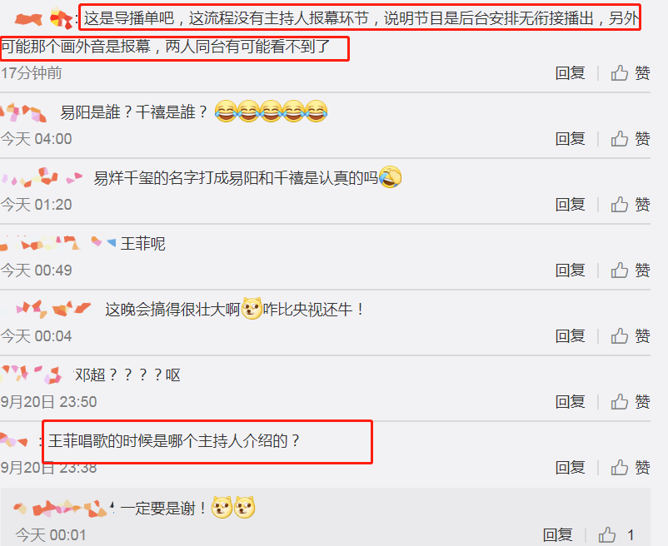Reply to the nested 00:01 comment
This screenshot has width=668, height=546.
tap(558, 535)
